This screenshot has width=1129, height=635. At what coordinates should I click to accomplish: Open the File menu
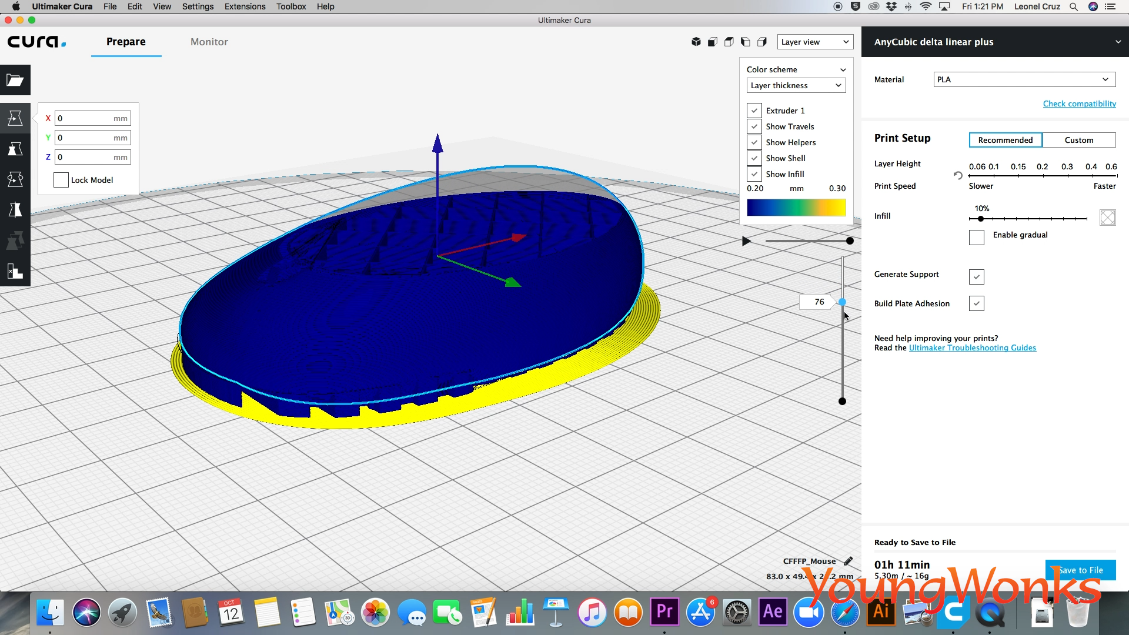point(110,6)
